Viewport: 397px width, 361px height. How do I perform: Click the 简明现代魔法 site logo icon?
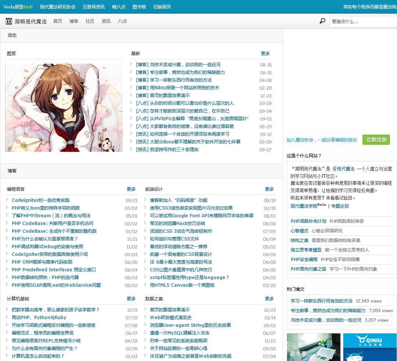pos(8,21)
